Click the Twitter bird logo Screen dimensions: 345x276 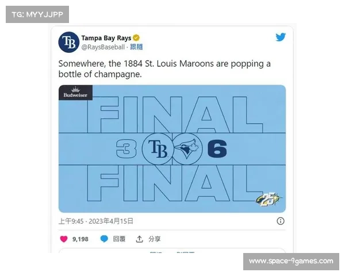point(281,37)
